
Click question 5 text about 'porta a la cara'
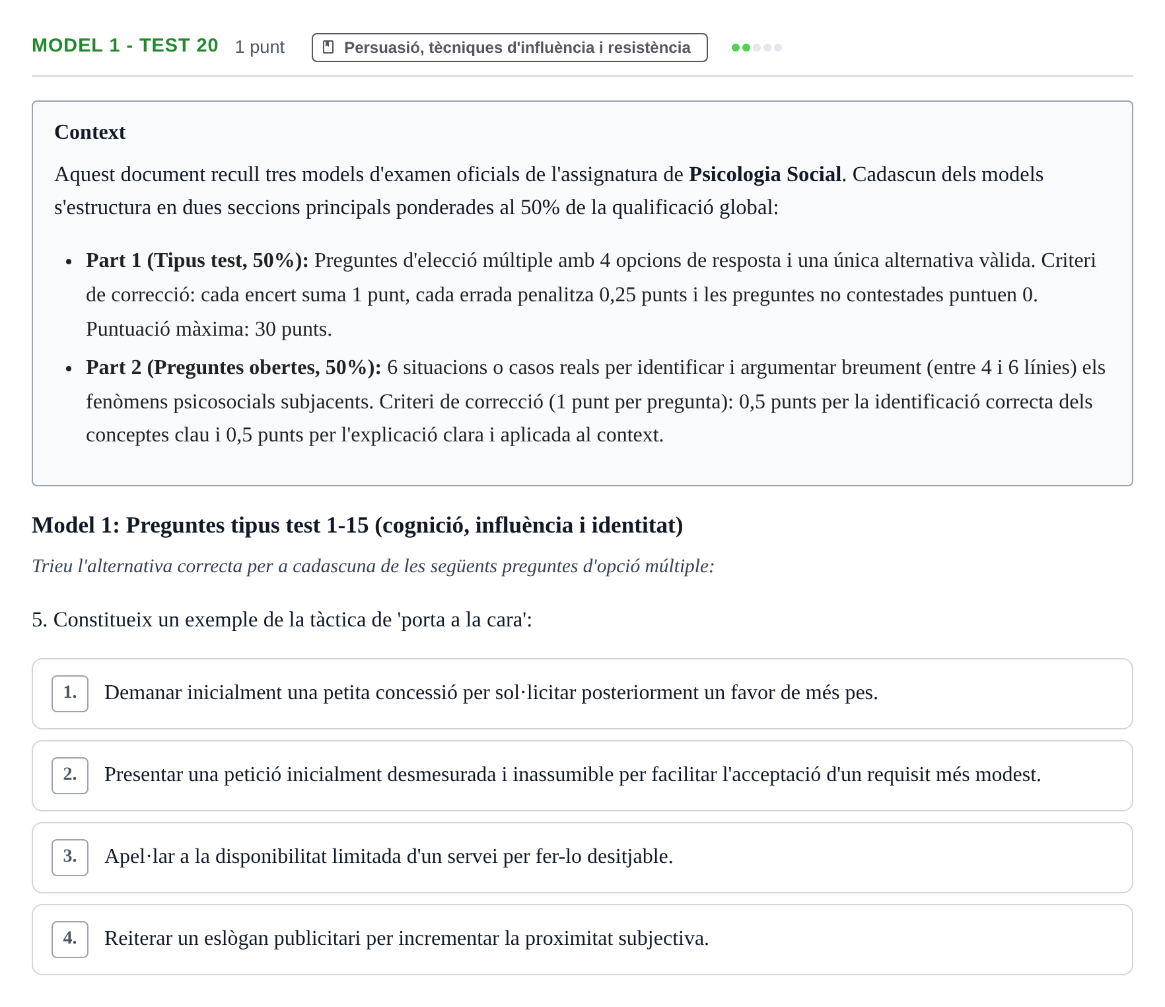[282, 620]
